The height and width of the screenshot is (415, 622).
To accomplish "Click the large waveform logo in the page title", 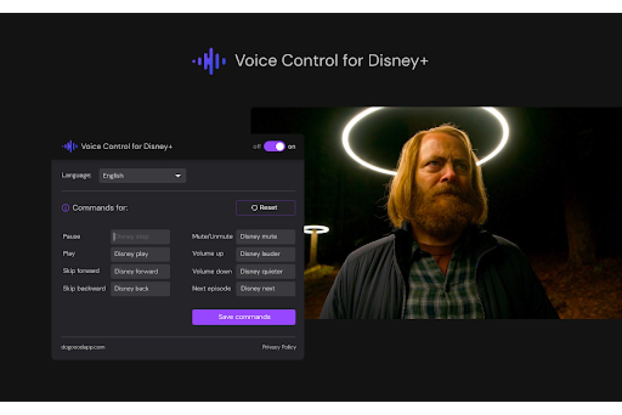I will coord(209,61).
